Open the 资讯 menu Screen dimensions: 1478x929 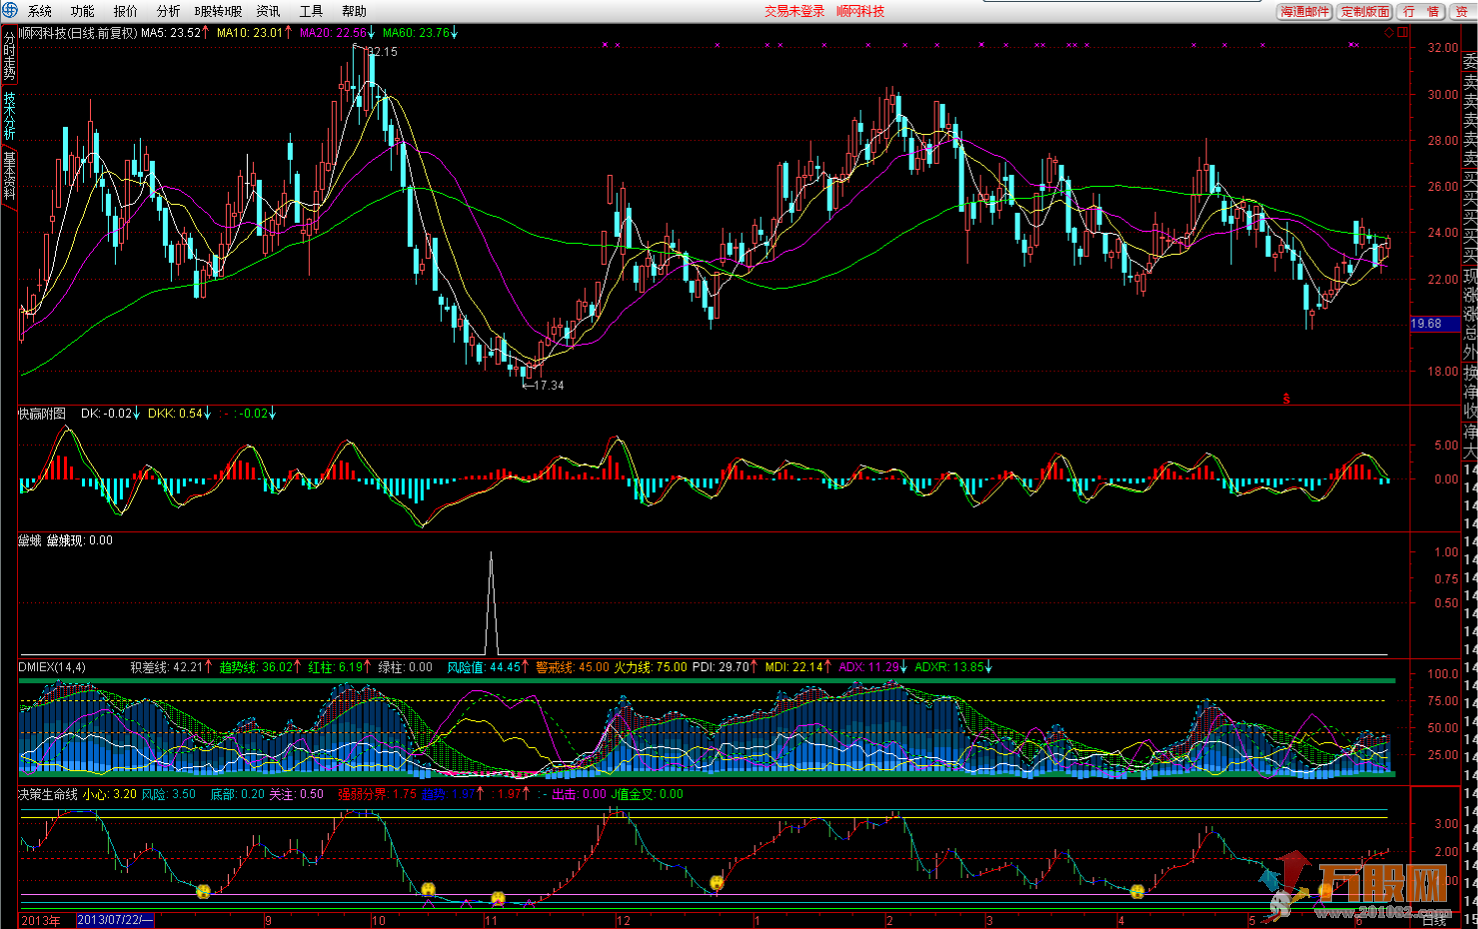tap(268, 11)
